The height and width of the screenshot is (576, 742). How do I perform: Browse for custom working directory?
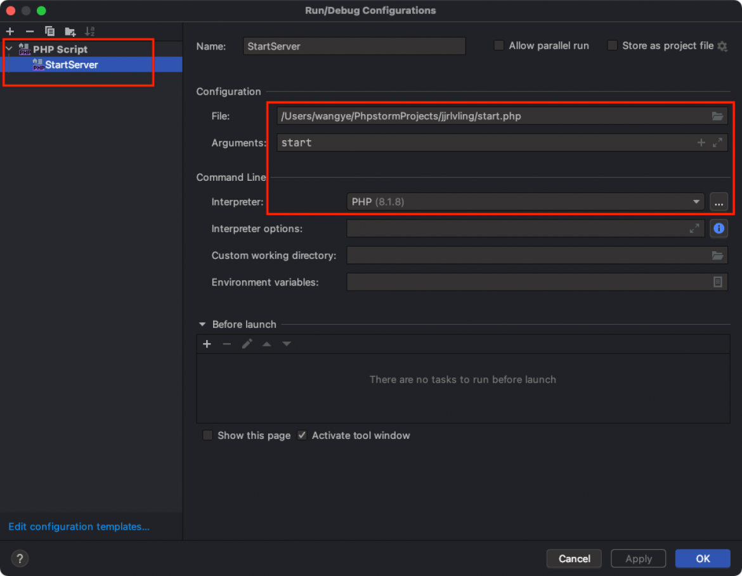[717, 256]
